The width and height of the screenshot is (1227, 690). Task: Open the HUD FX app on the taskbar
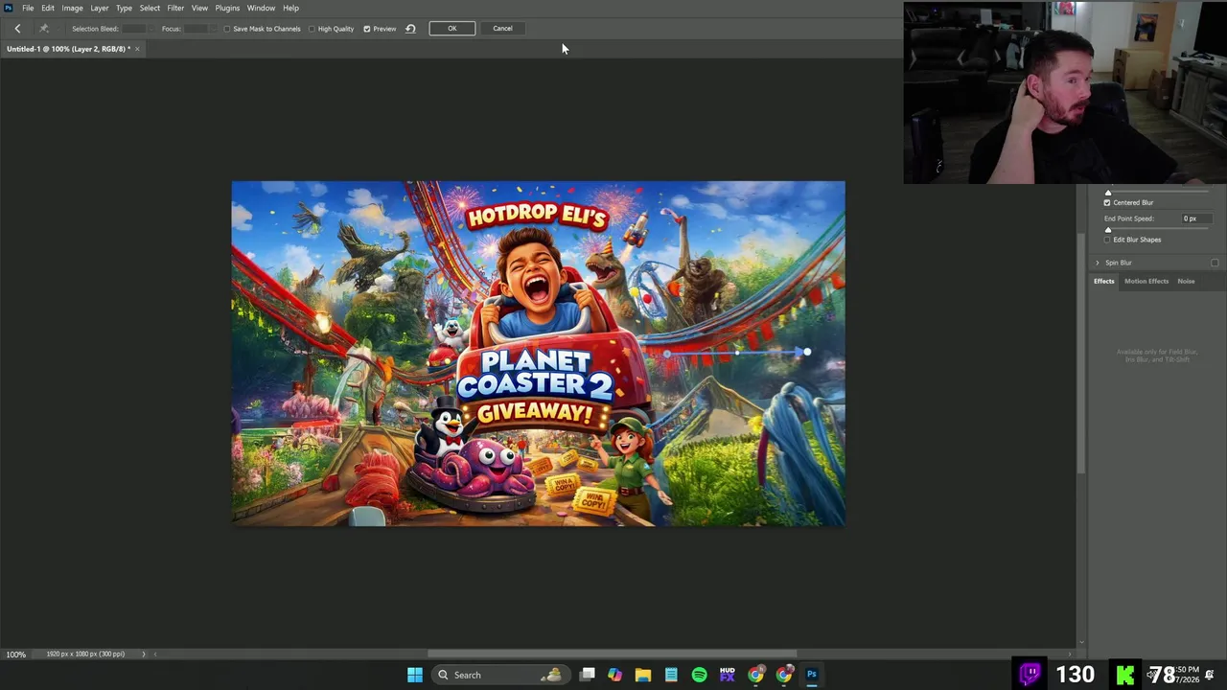(x=727, y=675)
